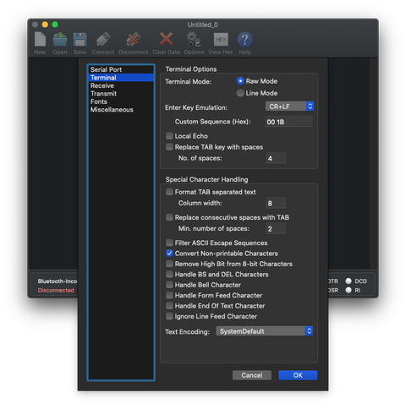Click the Disconnected status text
Viewport: 406px width, 404px height.
pos(56,290)
